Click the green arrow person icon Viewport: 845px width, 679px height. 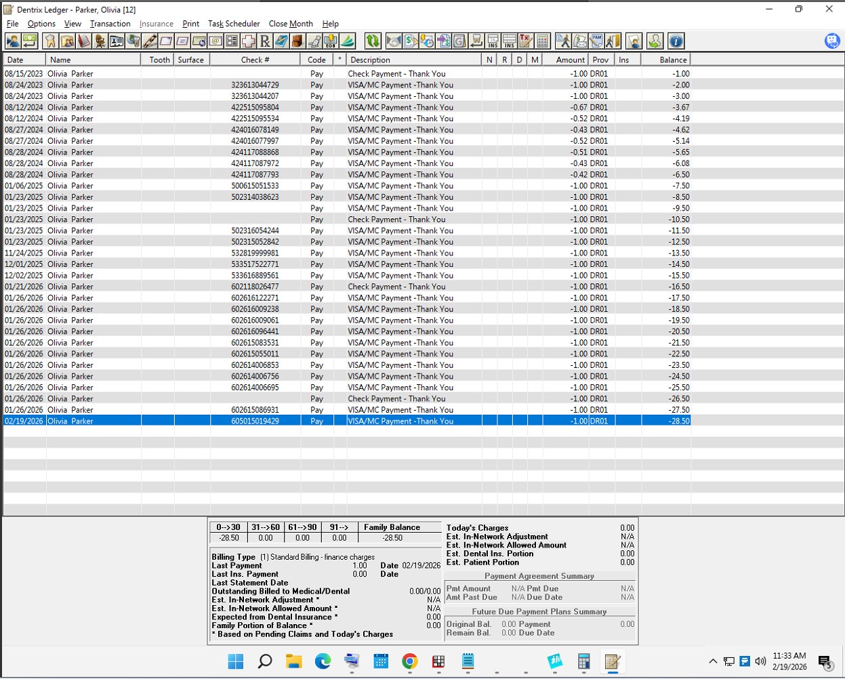coord(655,41)
